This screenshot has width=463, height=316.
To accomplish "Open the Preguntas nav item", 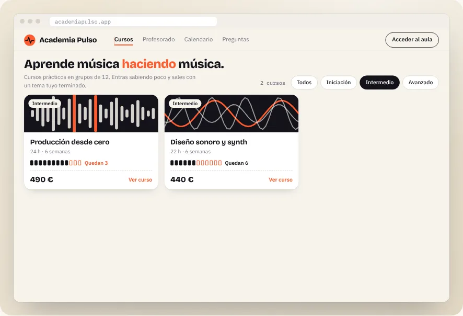I will pyautogui.click(x=236, y=40).
